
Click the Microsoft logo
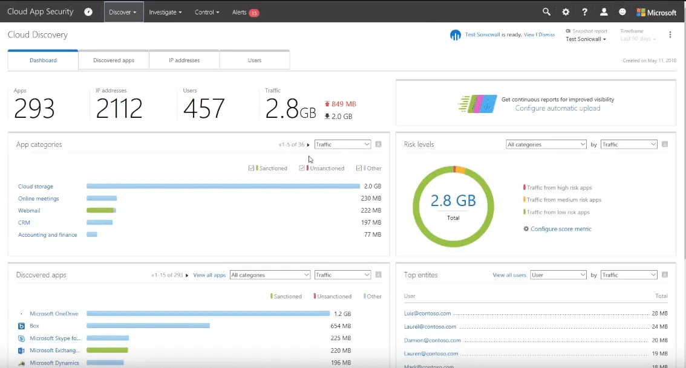(656, 12)
